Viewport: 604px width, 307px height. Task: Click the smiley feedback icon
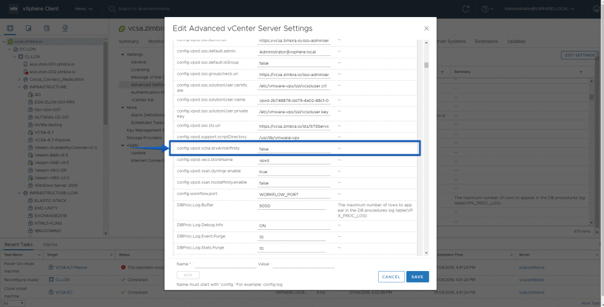coord(597,8)
